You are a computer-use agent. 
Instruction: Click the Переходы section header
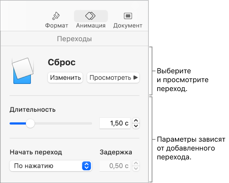(75, 39)
